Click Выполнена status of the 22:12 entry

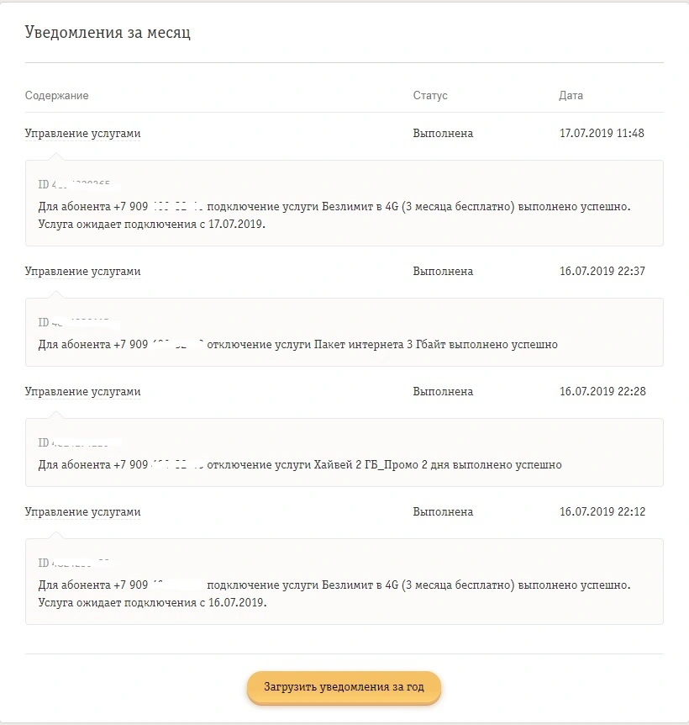coord(443,511)
